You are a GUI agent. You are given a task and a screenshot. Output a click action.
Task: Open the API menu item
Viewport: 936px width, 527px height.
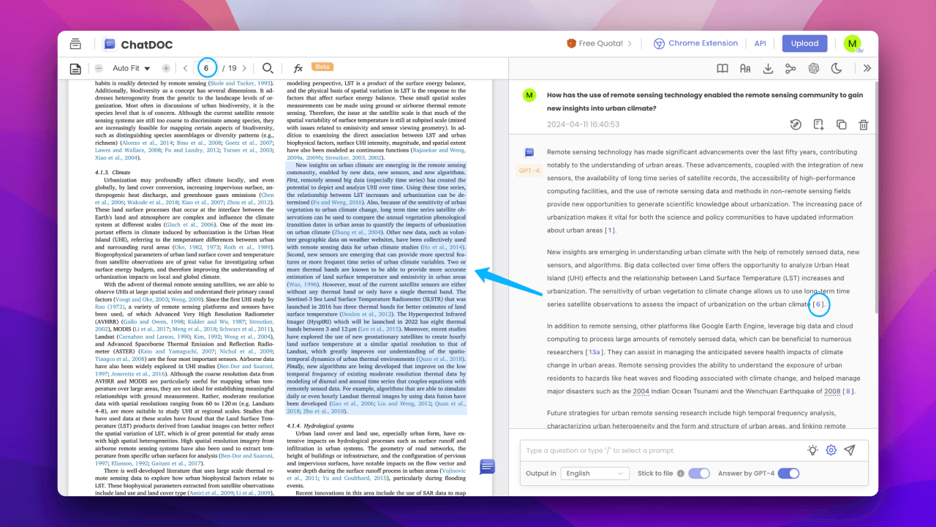[x=760, y=43]
